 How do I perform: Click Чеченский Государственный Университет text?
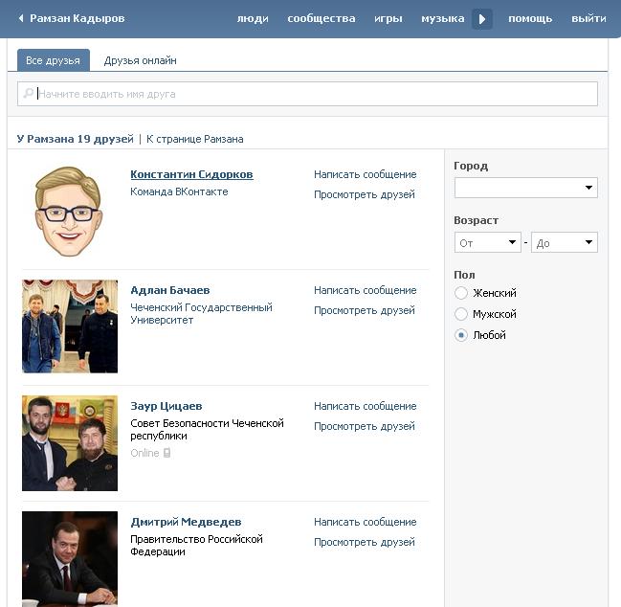tap(201, 314)
